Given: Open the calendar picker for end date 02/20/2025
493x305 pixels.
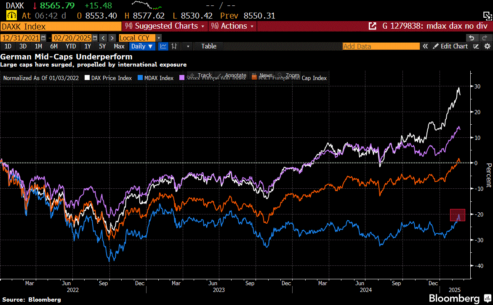Looking at the screenshot, I should click(95, 38).
